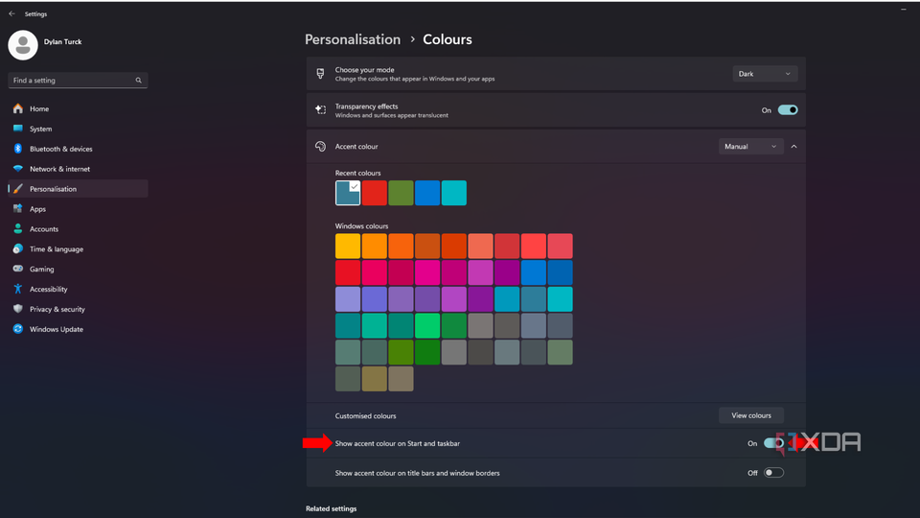This screenshot has width=920, height=518.
Task: Click Personalisation in the breadcrumb
Action: [x=353, y=39]
